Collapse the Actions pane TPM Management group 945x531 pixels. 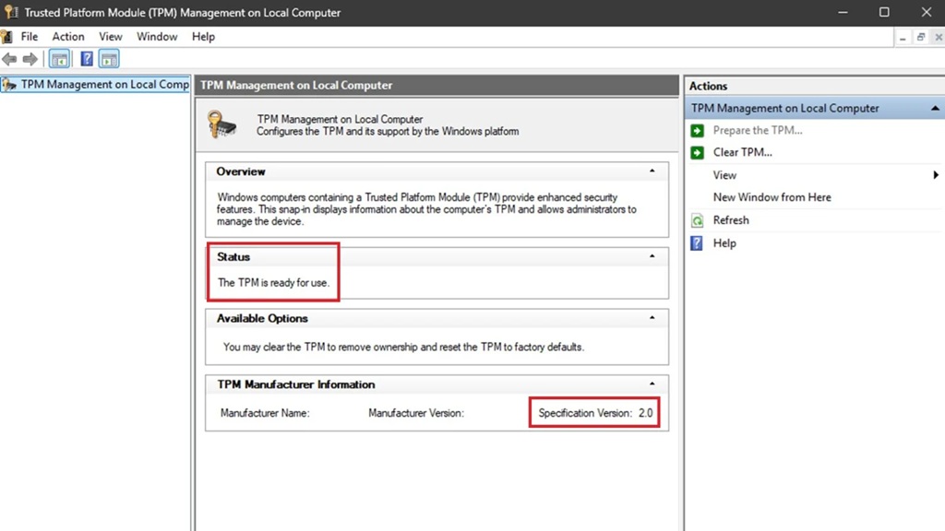(x=935, y=108)
